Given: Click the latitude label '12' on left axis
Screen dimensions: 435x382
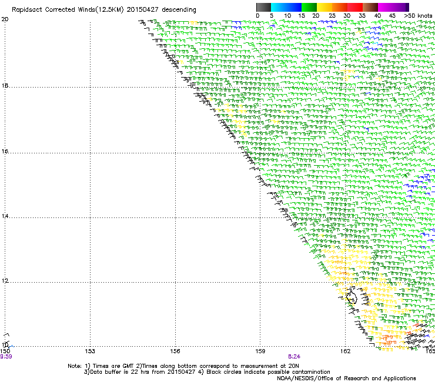Looking at the screenshot, I should pyautogui.click(x=5, y=281).
